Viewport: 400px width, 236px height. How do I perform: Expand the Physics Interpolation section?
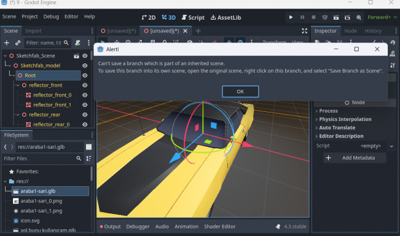pyautogui.click(x=345, y=119)
